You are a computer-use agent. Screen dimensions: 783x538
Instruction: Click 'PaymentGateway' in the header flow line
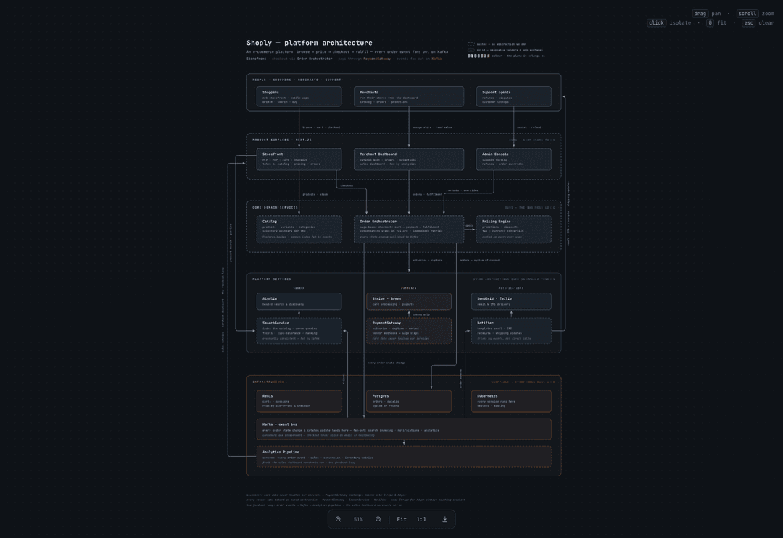click(x=377, y=59)
